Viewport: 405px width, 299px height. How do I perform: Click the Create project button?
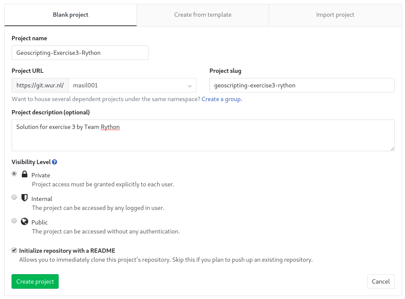click(x=35, y=281)
